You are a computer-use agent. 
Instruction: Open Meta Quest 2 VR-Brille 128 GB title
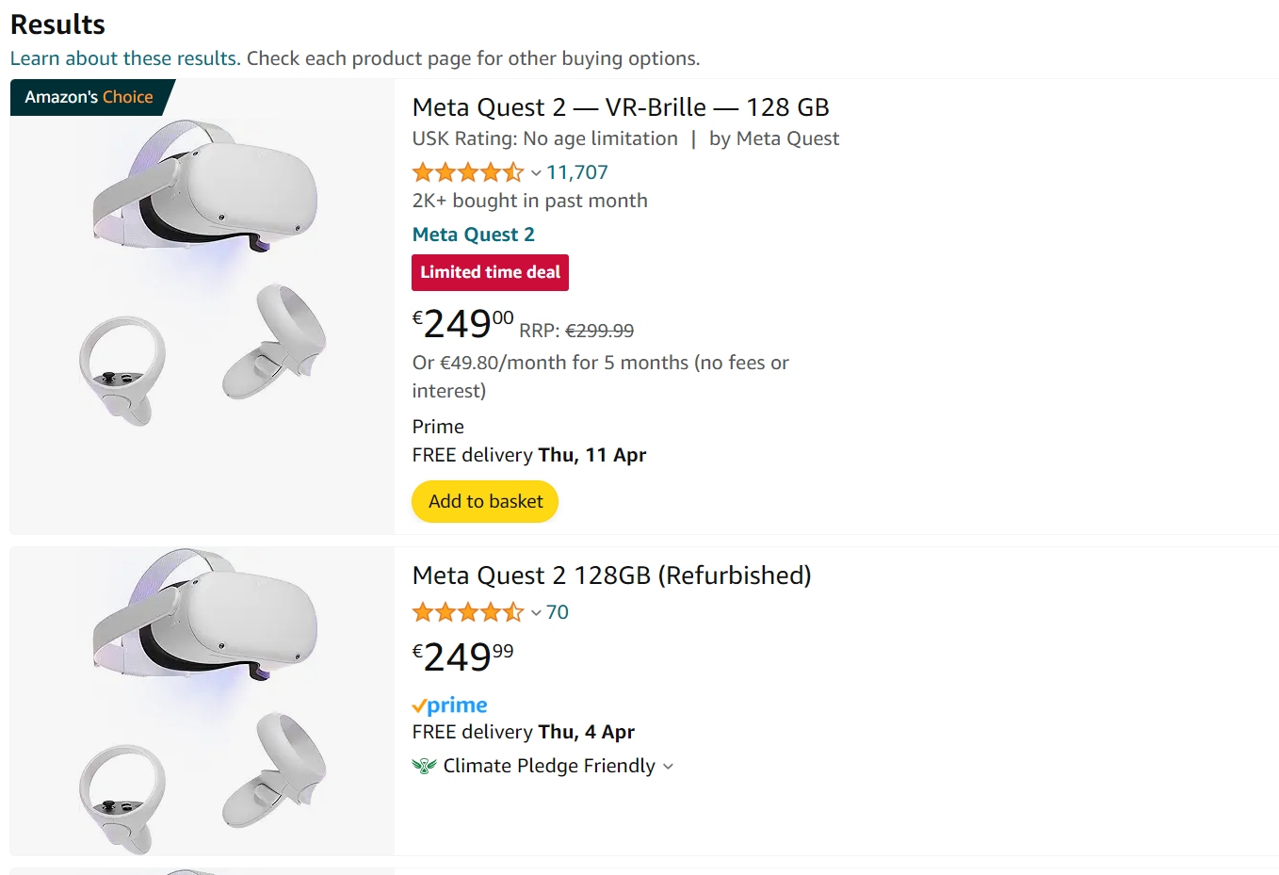[621, 107]
